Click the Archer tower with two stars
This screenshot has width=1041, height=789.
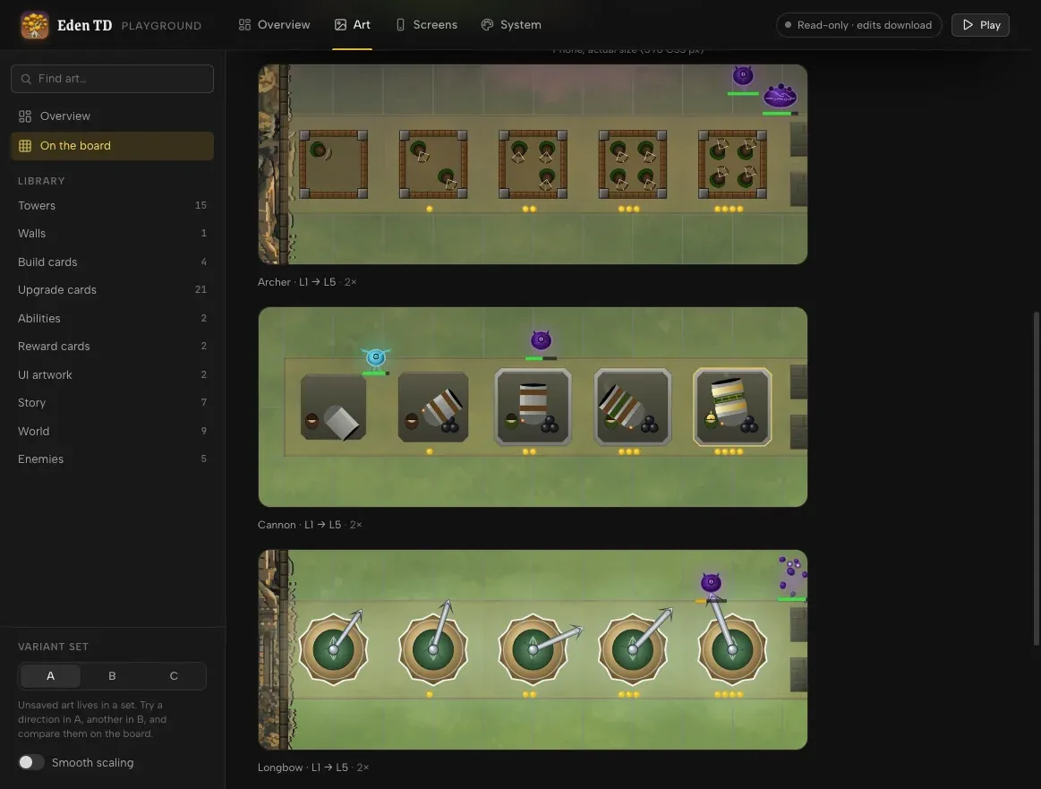click(x=533, y=164)
